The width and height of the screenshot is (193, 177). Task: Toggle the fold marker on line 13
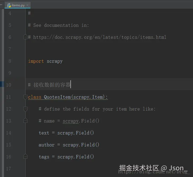[25, 121]
